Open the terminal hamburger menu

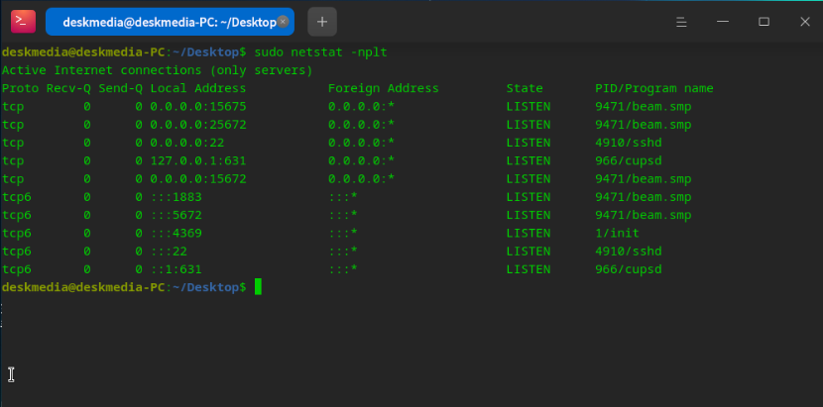pyautogui.click(x=681, y=22)
